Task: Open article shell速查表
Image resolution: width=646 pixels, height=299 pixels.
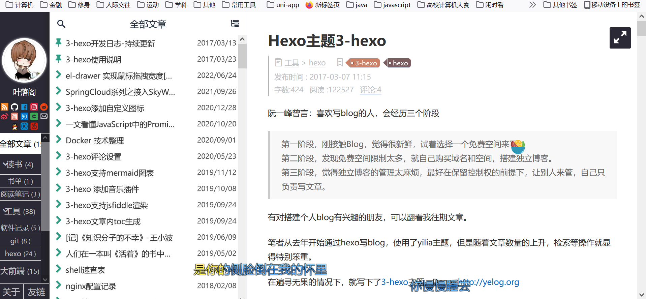Action: click(x=85, y=270)
